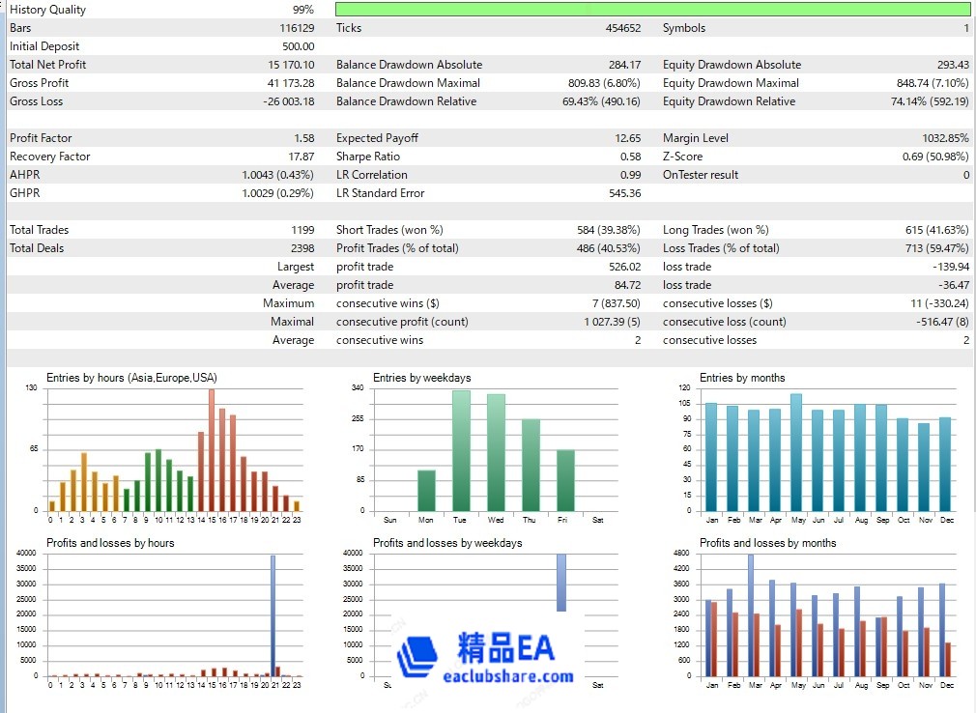Viewport: 976px width, 713px height.
Task: Click largest loss trade value -139.94
Action: click(x=951, y=267)
